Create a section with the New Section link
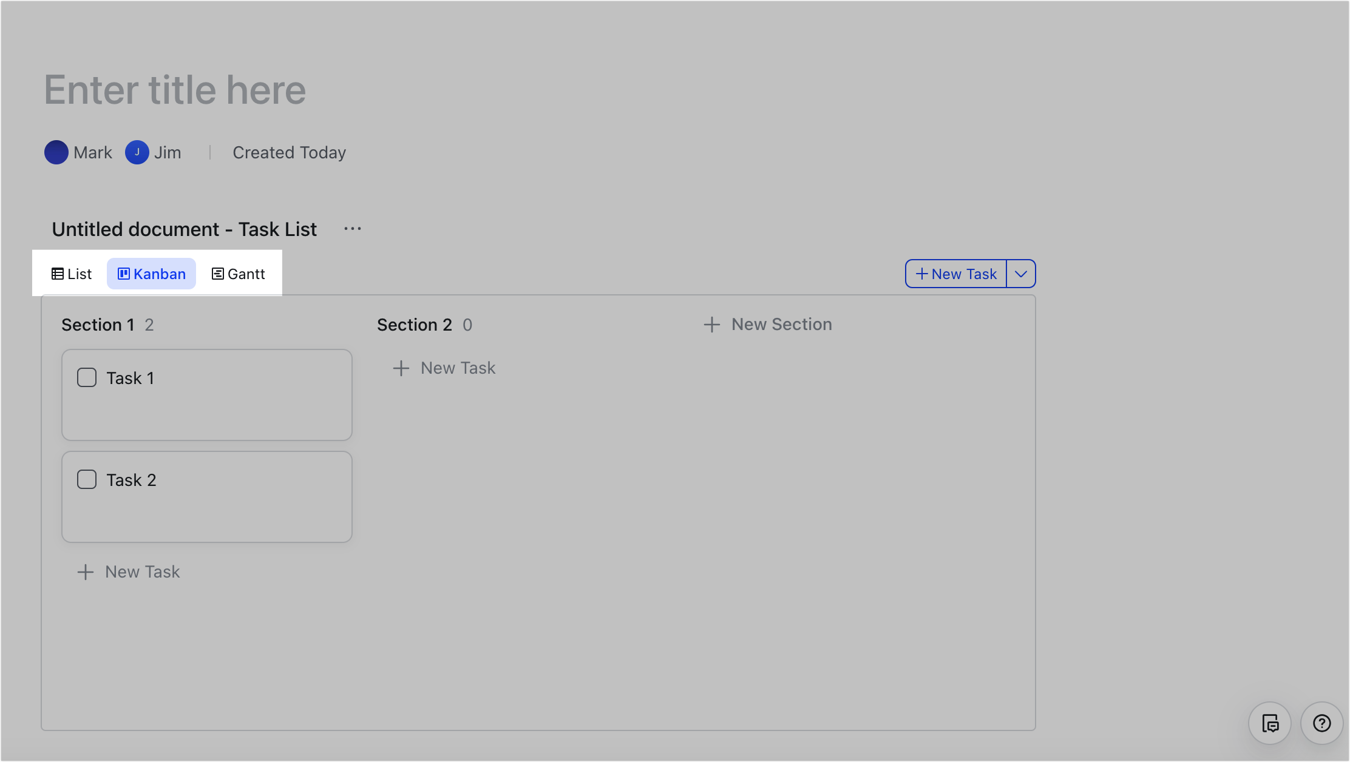Image resolution: width=1350 pixels, height=762 pixels. click(x=782, y=324)
